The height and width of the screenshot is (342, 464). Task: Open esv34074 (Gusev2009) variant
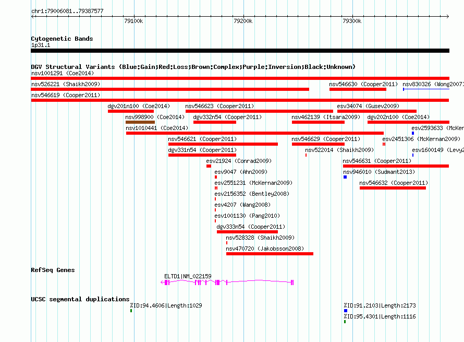(377, 111)
